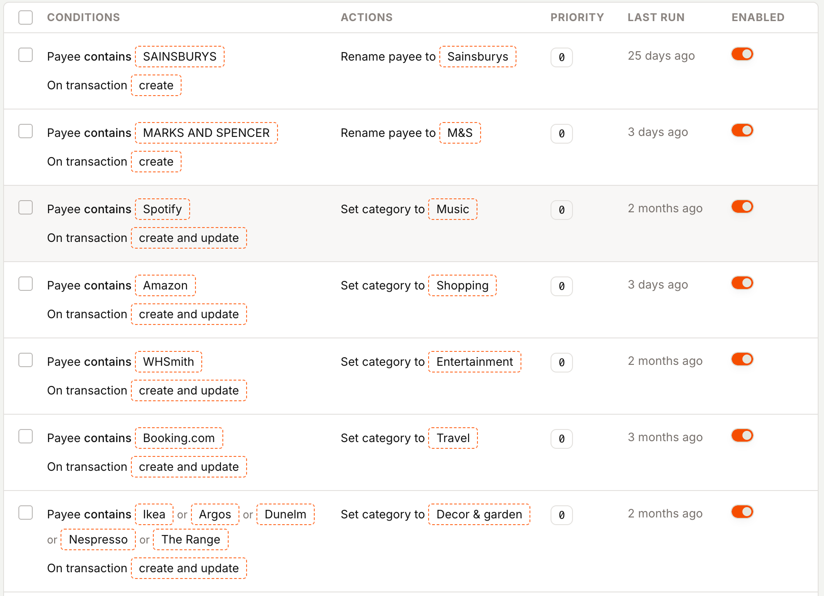Click priority field of WHSmith rule

pyautogui.click(x=562, y=363)
